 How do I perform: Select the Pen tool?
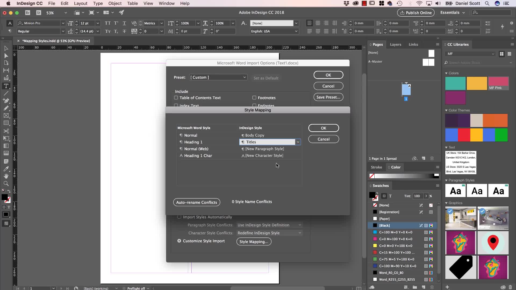click(x=6, y=101)
